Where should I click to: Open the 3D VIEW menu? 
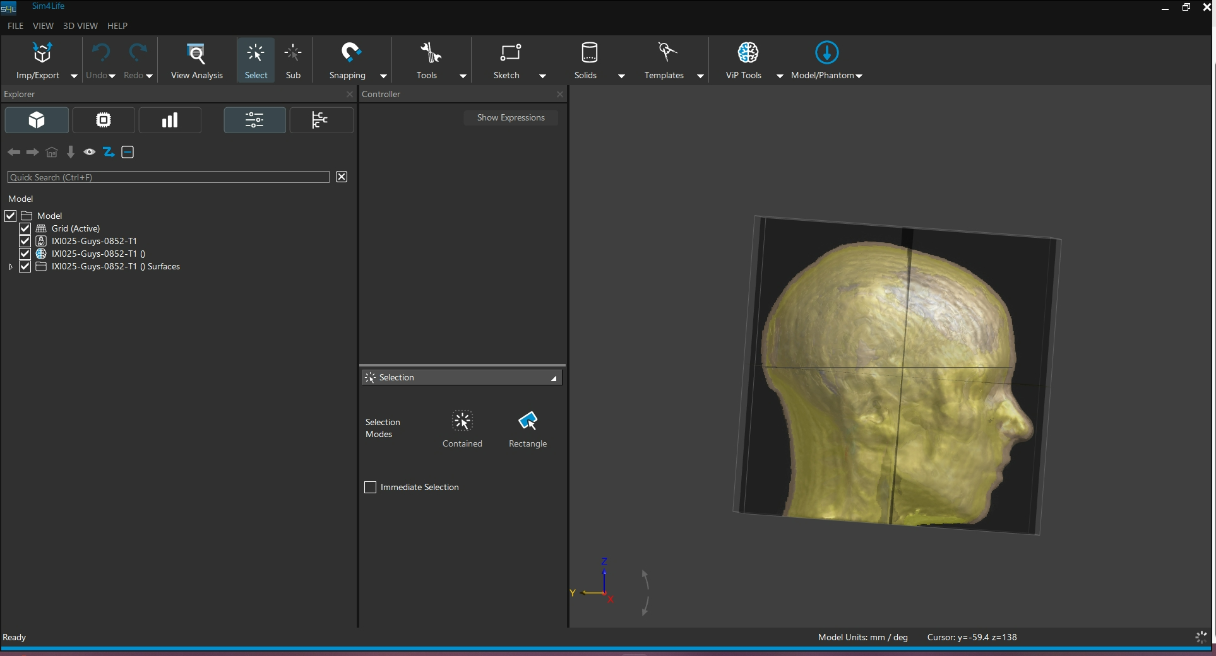(80, 26)
